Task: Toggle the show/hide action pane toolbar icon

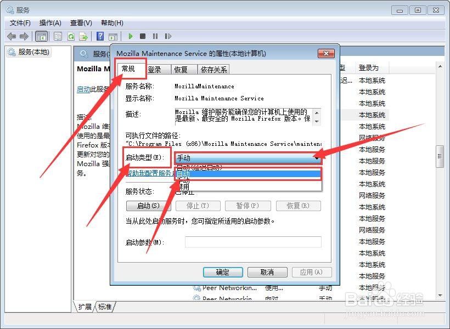Action: [x=113, y=36]
